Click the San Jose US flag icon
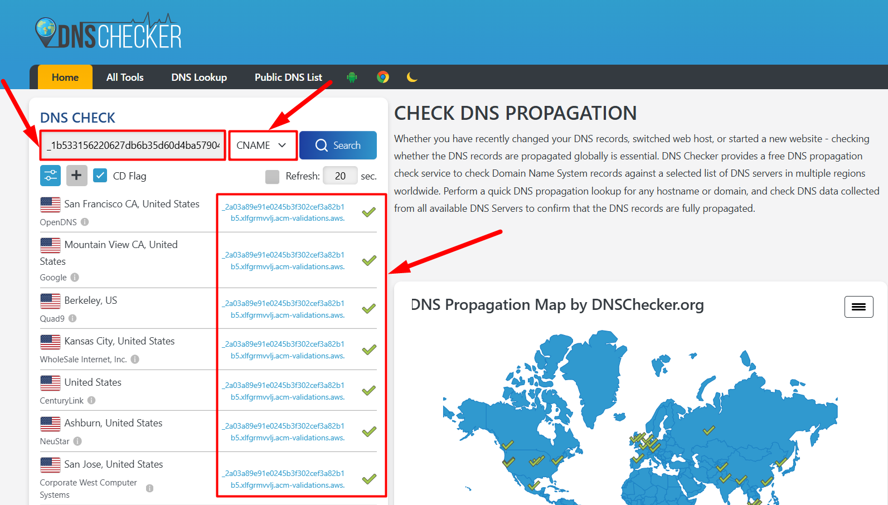The width and height of the screenshot is (888, 505). pos(50,465)
